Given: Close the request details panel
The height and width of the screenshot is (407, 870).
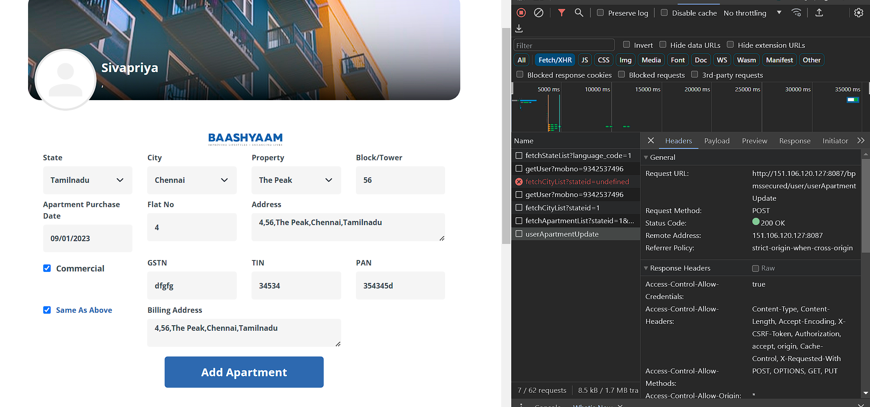Looking at the screenshot, I should [651, 141].
